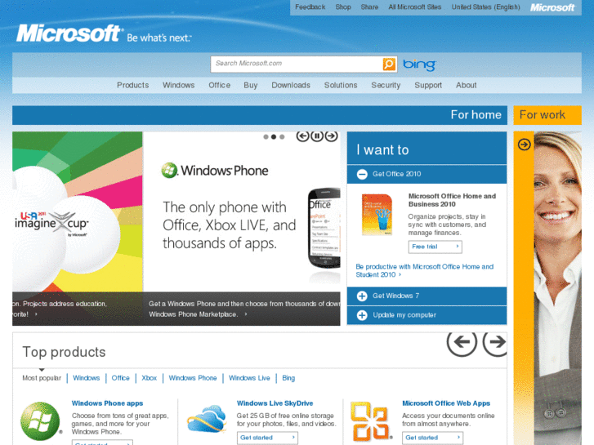Click the businesswoman photo in For work panel

pos(557,288)
